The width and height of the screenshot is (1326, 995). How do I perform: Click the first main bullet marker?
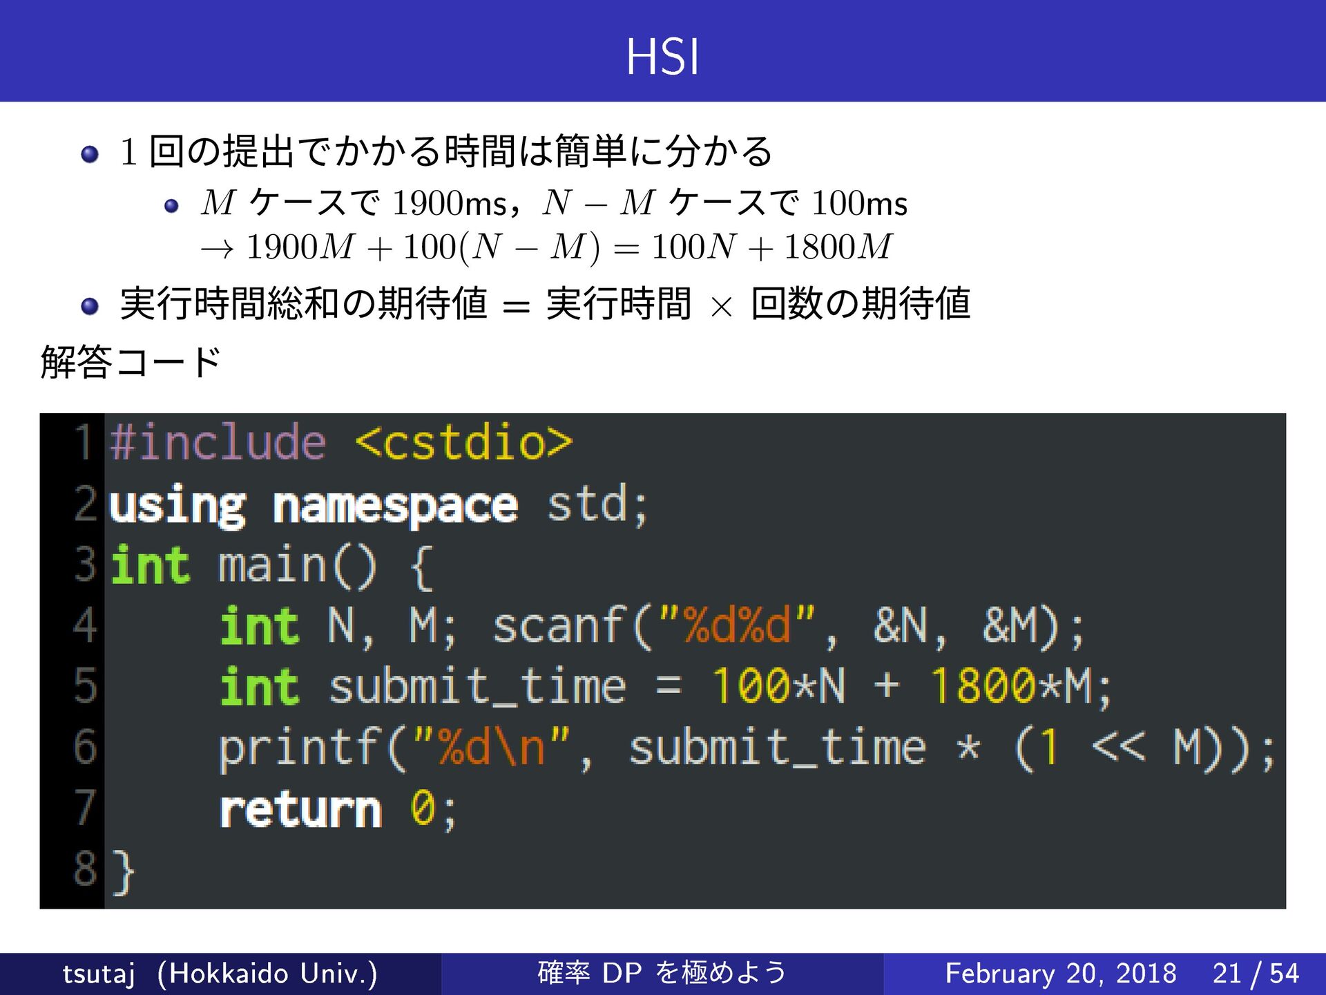tap(90, 153)
